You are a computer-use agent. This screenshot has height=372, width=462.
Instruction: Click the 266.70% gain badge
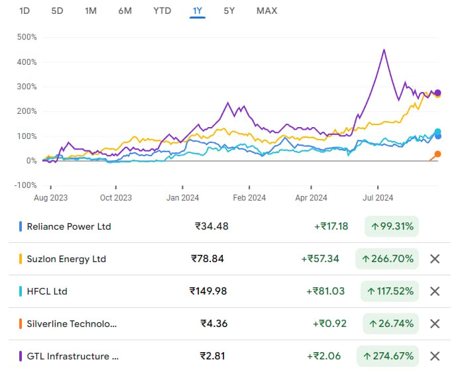(x=387, y=259)
